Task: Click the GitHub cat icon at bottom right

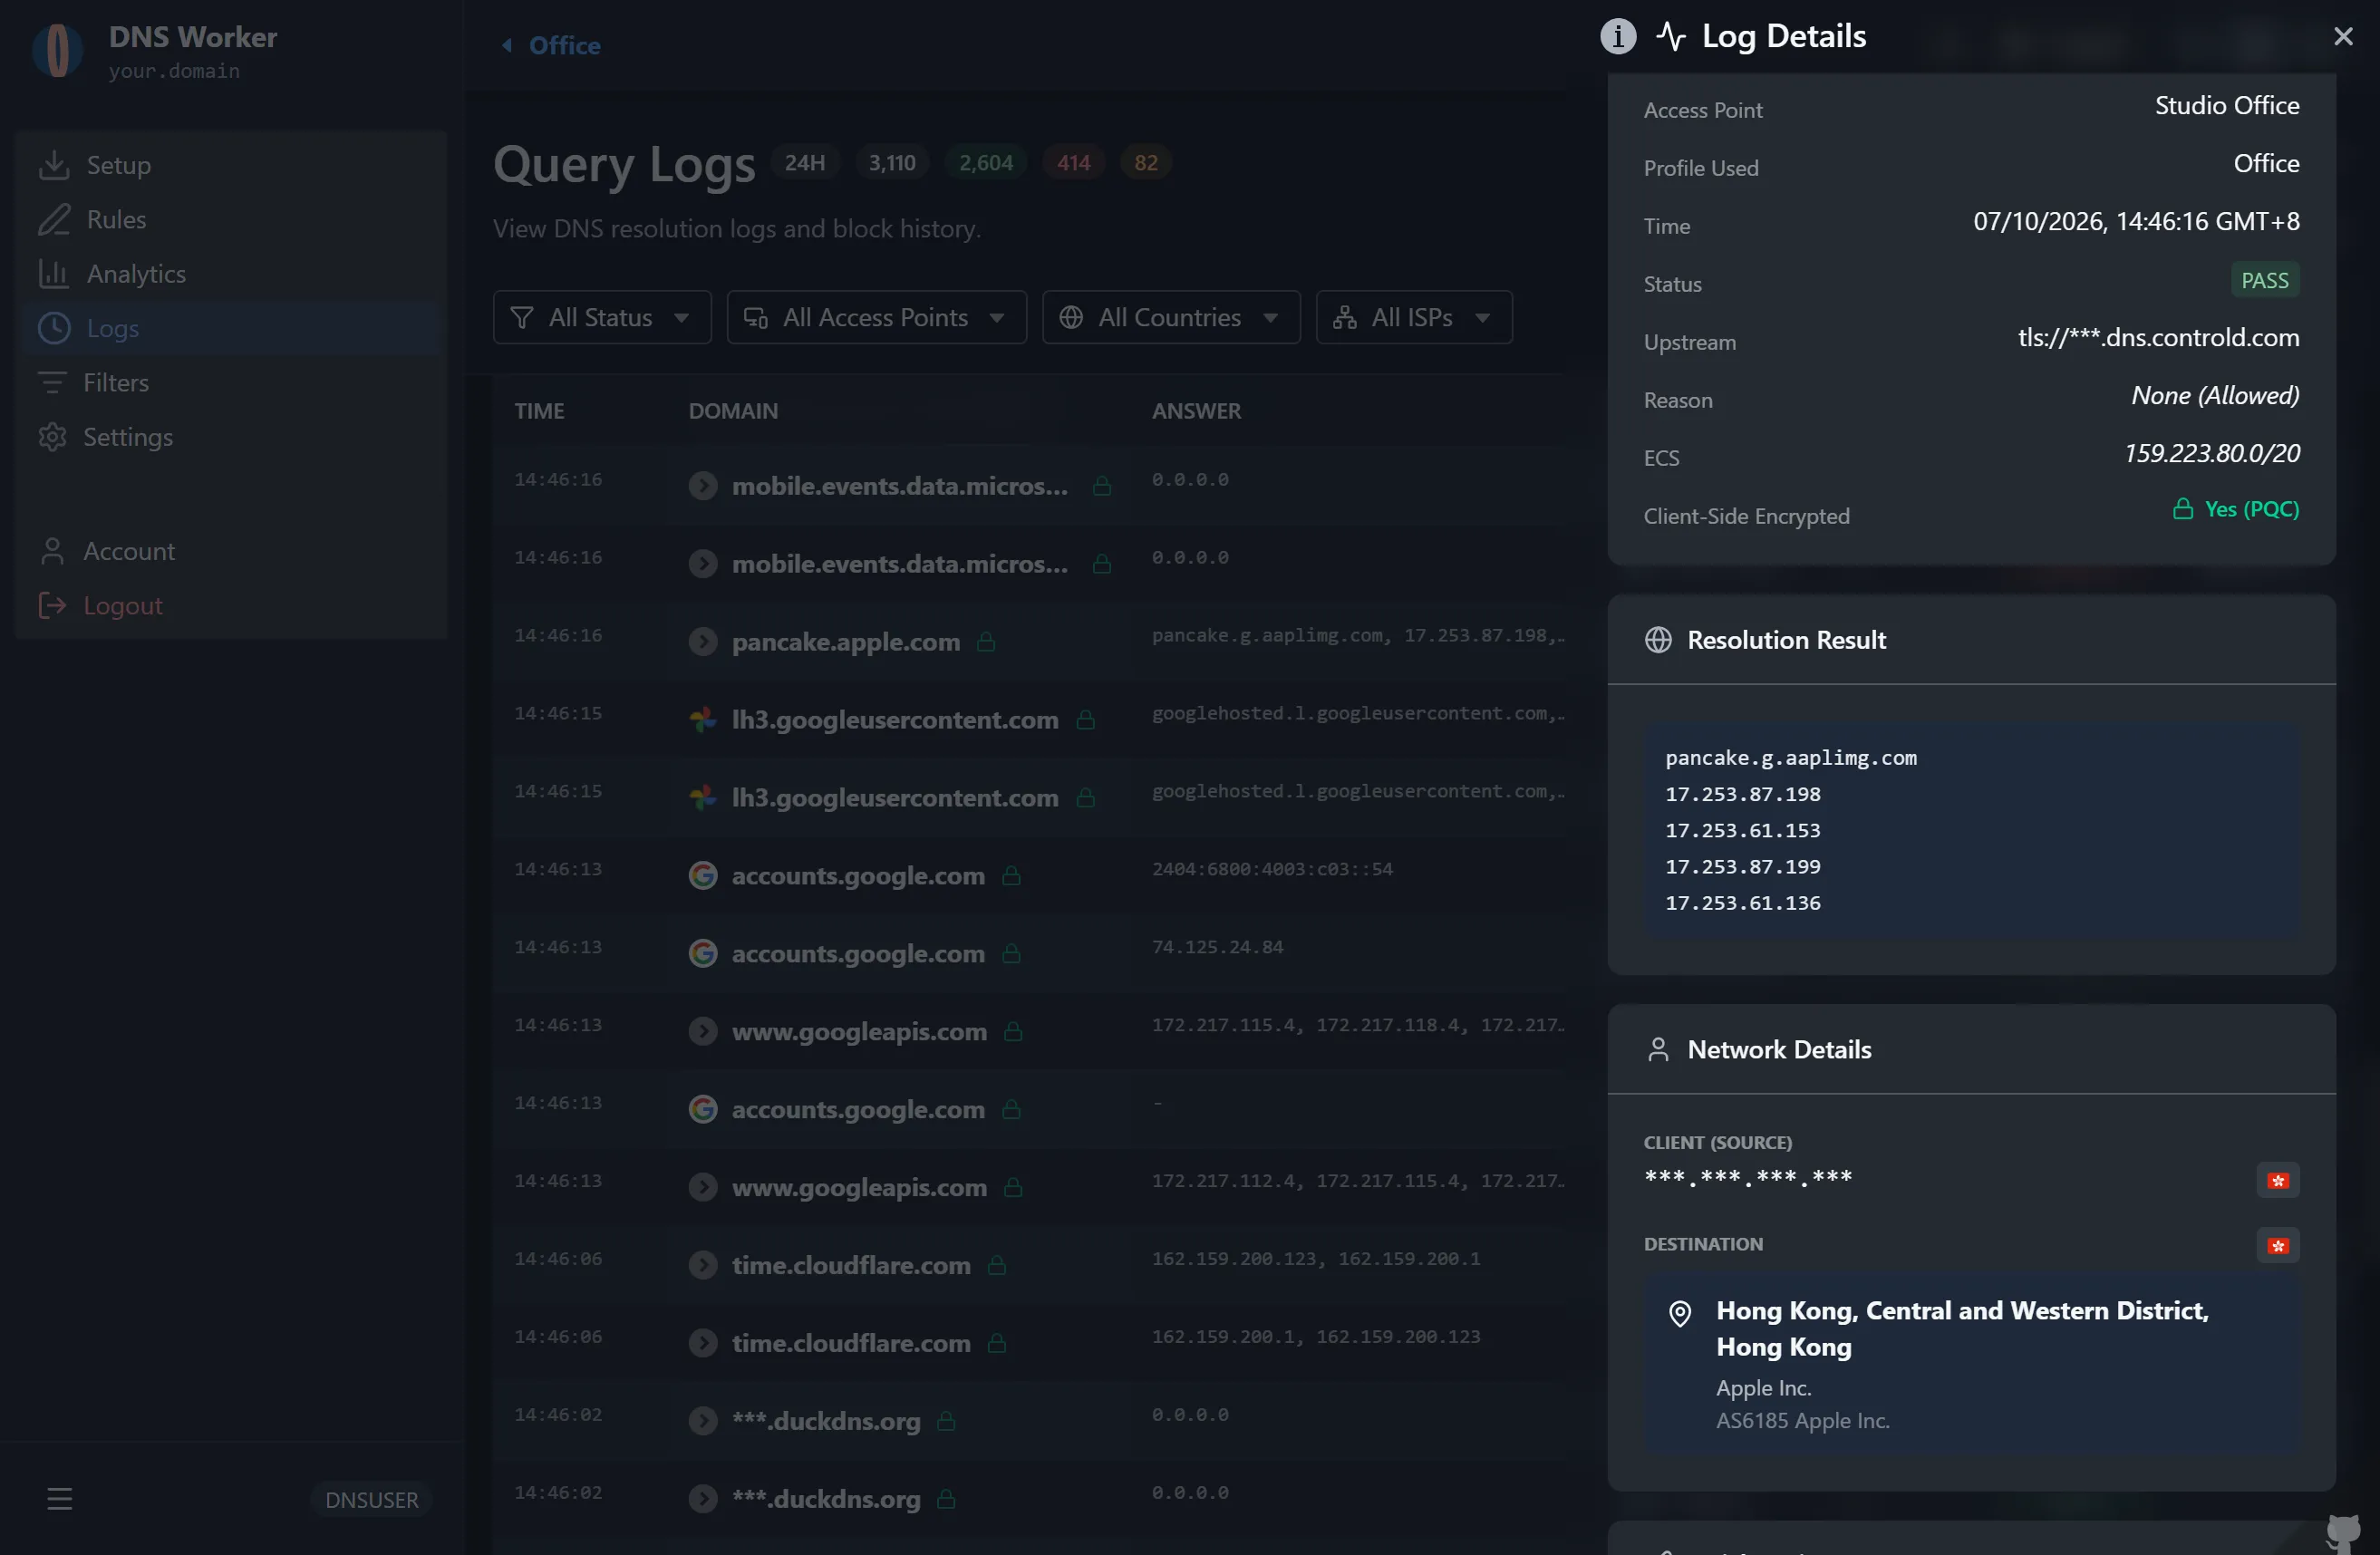Action: pyautogui.click(x=2342, y=1532)
